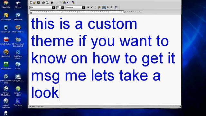
Task: Select the LimeWire 4.18.3 desktop icon
Action: click(18, 91)
